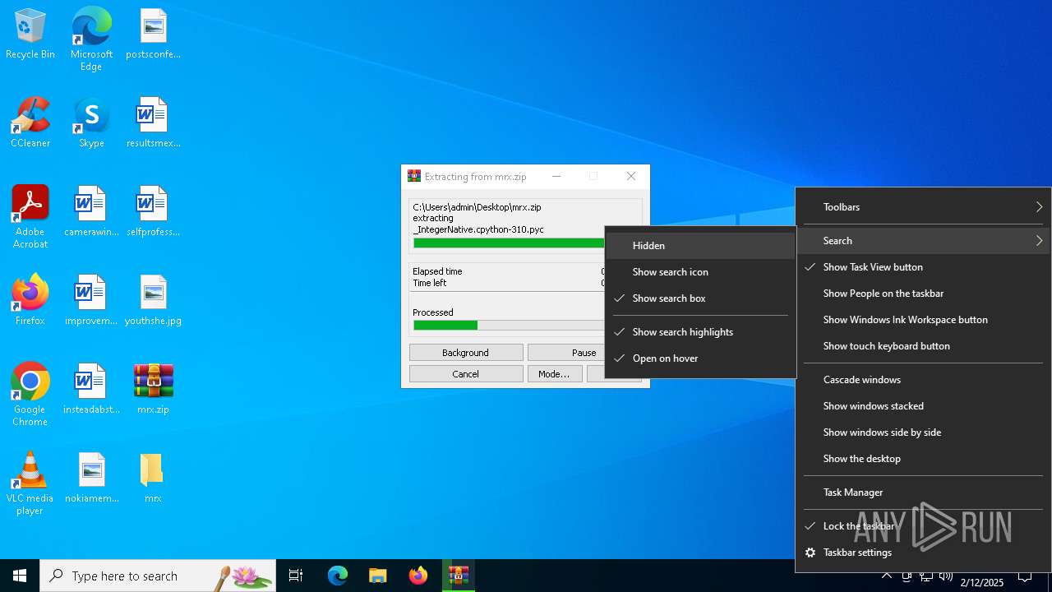Toggle Show search highlights option
The height and width of the screenshot is (592, 1052).
click(700, 332)
